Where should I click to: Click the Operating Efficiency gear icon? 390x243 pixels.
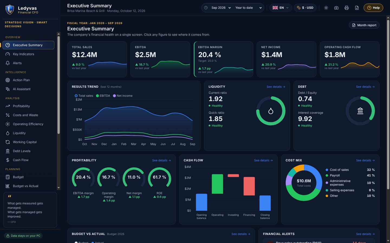pyautogui.click(x=8, y=124)
